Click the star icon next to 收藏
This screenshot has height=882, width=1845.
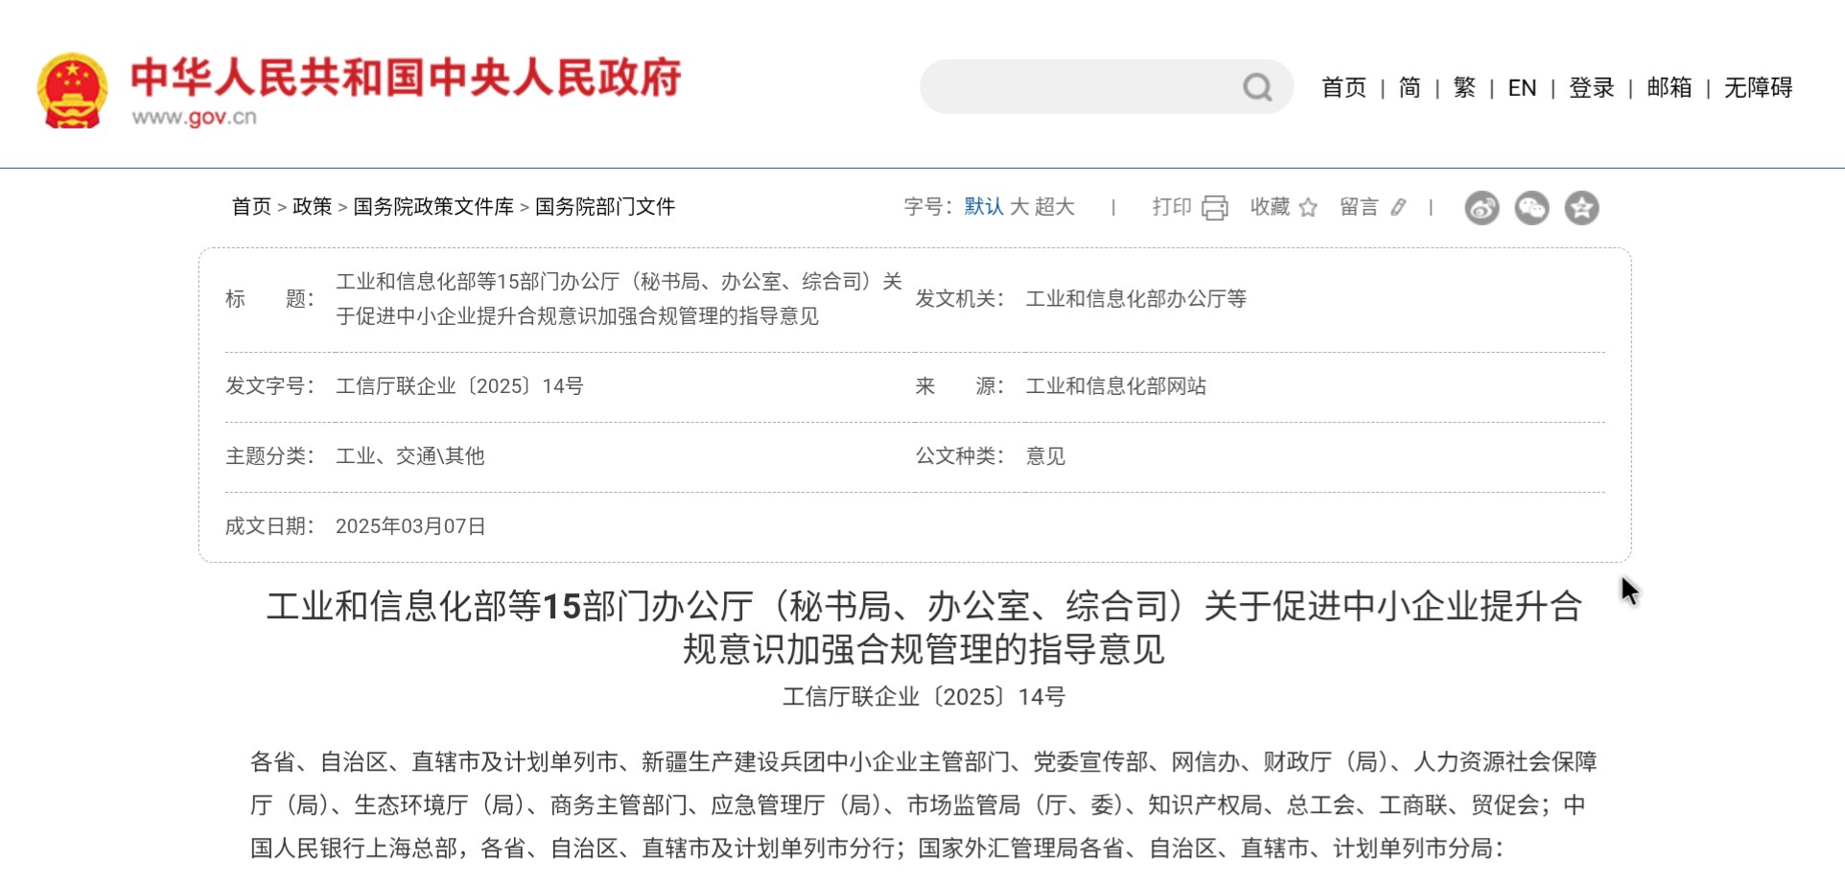pos(1308,208)
